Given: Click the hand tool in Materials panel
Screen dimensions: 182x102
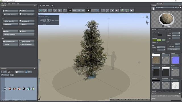Looking at the screenshot, I should pyautogui.click(x=153, y=8).
